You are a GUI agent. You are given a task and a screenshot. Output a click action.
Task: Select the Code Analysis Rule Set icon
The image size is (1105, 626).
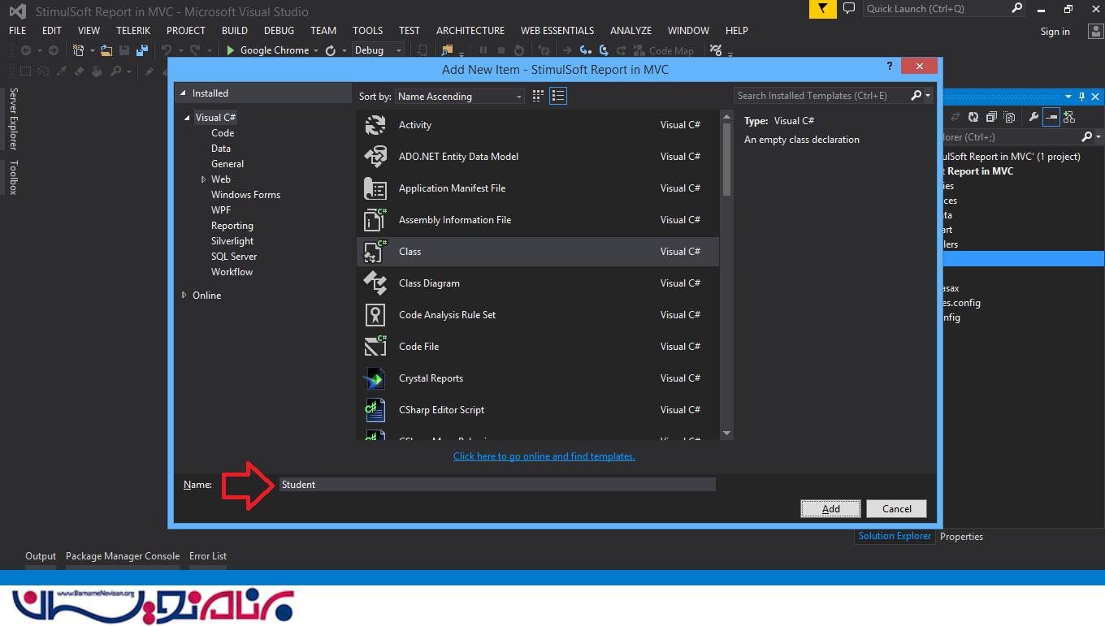click(x=375, y=315)
